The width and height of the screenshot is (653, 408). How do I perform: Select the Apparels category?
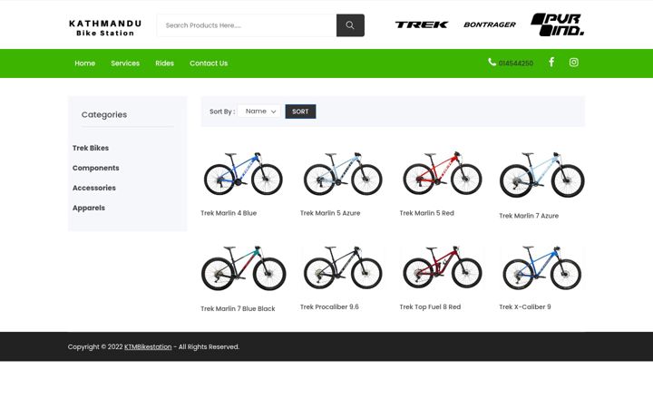point(89,208)
